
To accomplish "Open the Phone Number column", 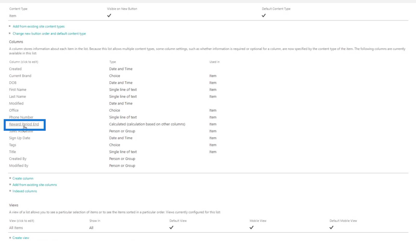I will [21, 117].
